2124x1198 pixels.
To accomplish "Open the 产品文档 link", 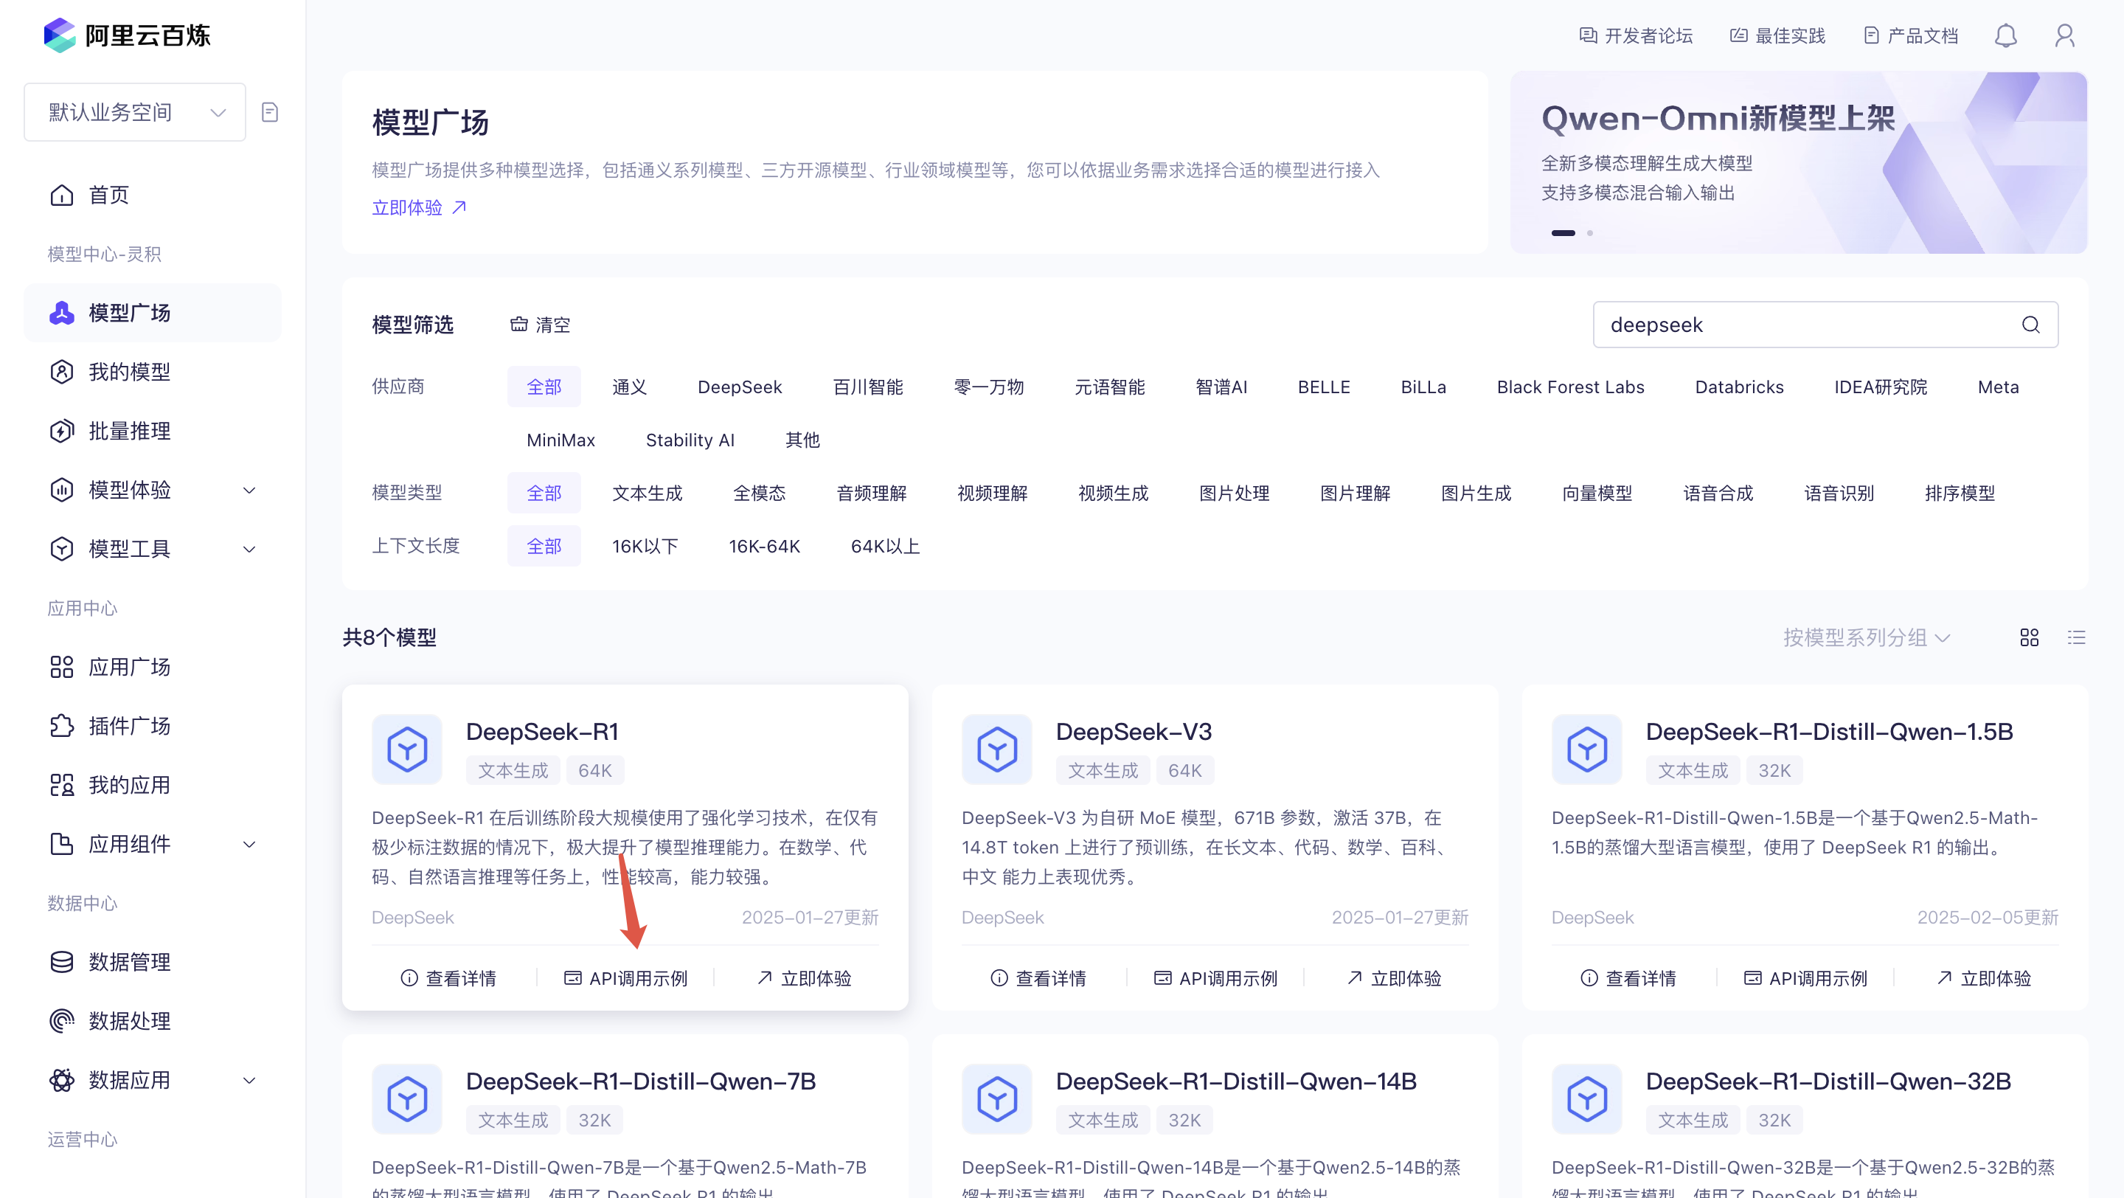I will pos(1910,35).
